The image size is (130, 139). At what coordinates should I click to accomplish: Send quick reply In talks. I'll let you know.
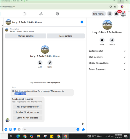click(x=27, y=112)
